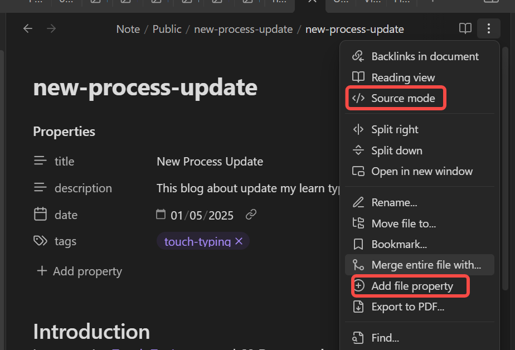Select Split right menu option
This screenshot has height=350, width=515.
pyautogui.click(x=395, y=129)
